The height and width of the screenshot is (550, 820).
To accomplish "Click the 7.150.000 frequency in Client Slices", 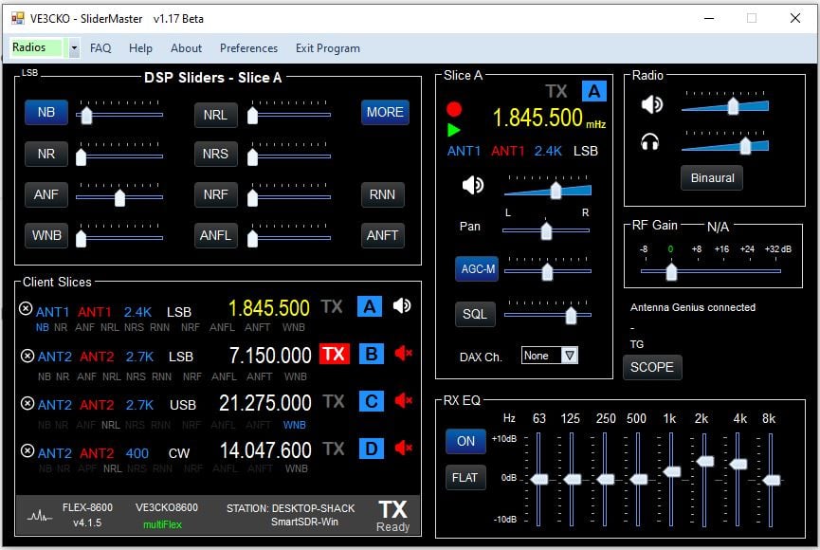I will [270, 356].
